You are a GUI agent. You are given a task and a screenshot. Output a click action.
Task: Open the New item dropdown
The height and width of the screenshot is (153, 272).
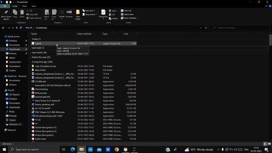tap(89, 11)
